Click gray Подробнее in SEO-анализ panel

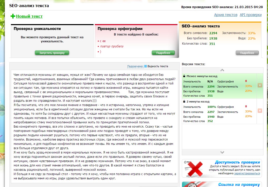[247, 53]
